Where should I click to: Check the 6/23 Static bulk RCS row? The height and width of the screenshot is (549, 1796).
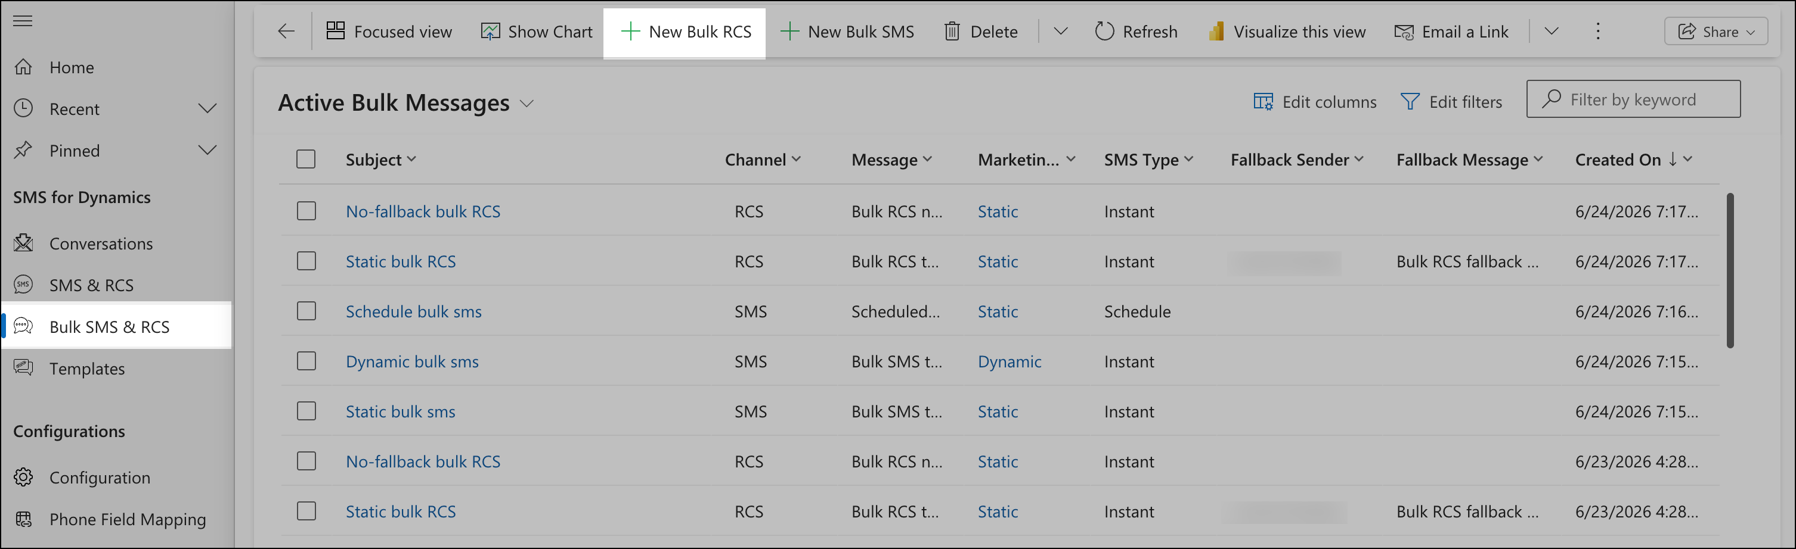click(x=306, y=511)
